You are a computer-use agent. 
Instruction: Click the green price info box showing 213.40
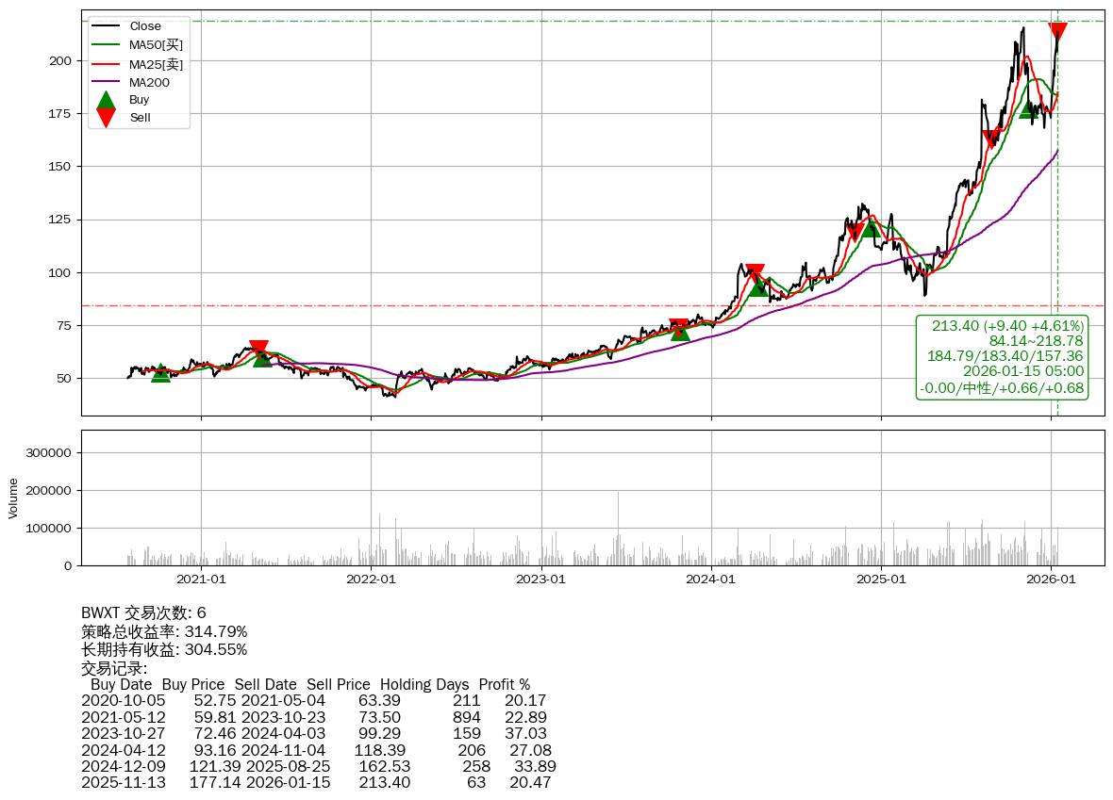1004,357
